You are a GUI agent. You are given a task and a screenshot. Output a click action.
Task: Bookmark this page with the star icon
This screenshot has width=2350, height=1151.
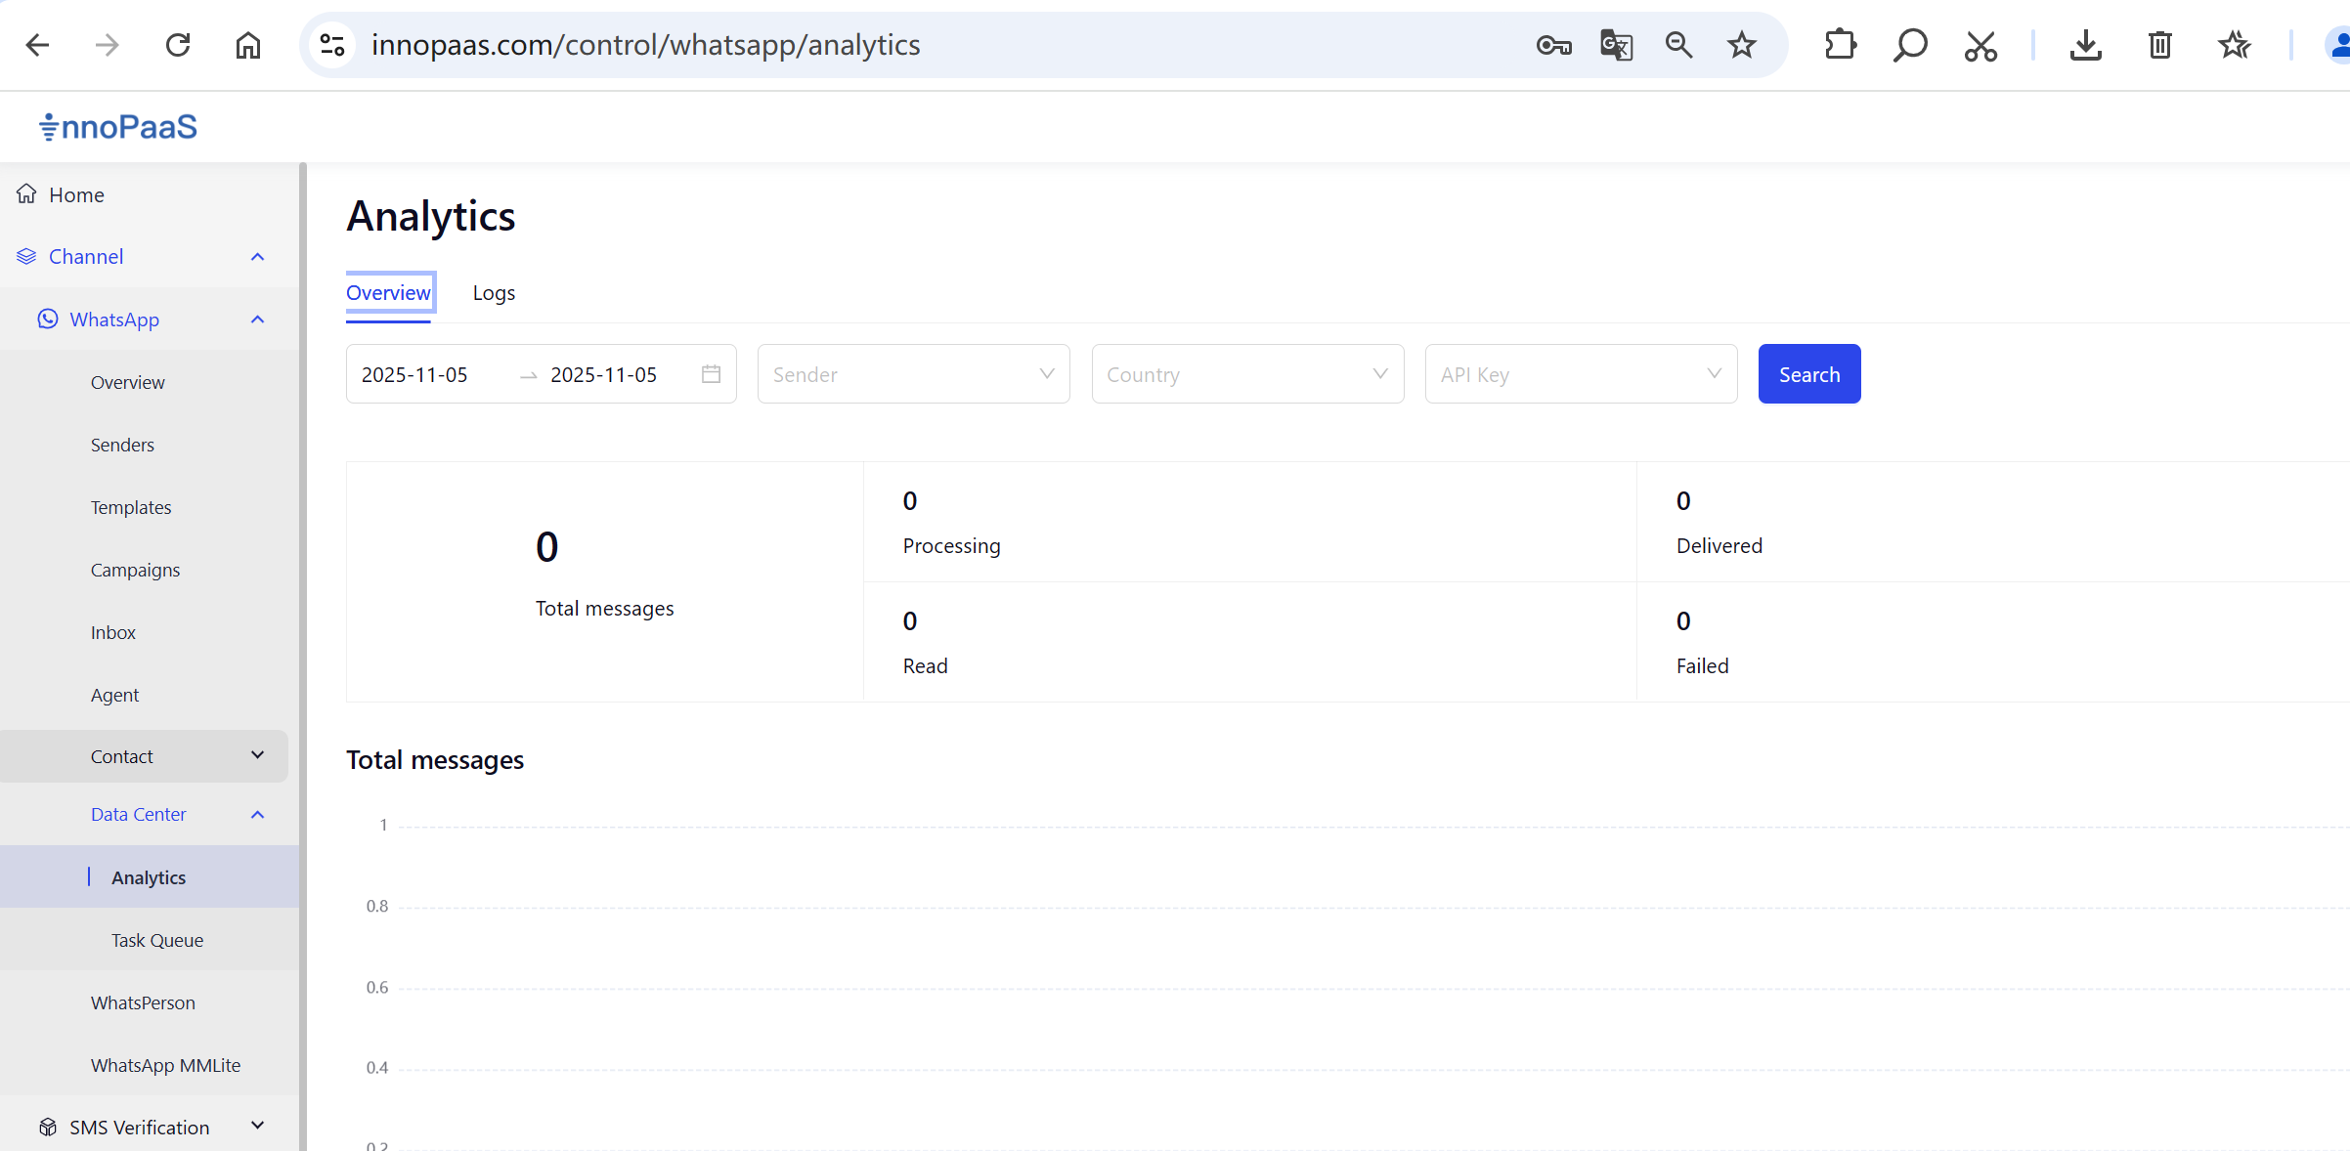pyautogui.click(x=1741, y=45)
